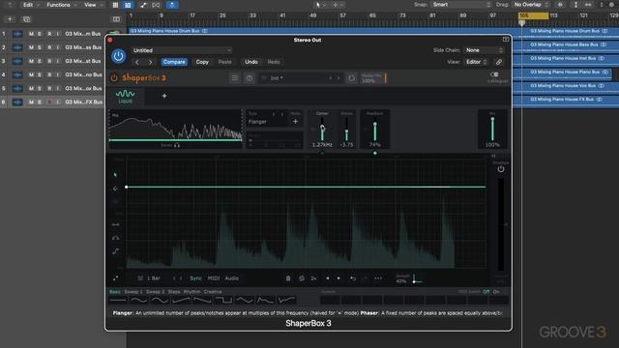Image resolution: width=619 pixels, height=348 pixels.
Task: Open the Logic View menu
Action: point(92,5)
